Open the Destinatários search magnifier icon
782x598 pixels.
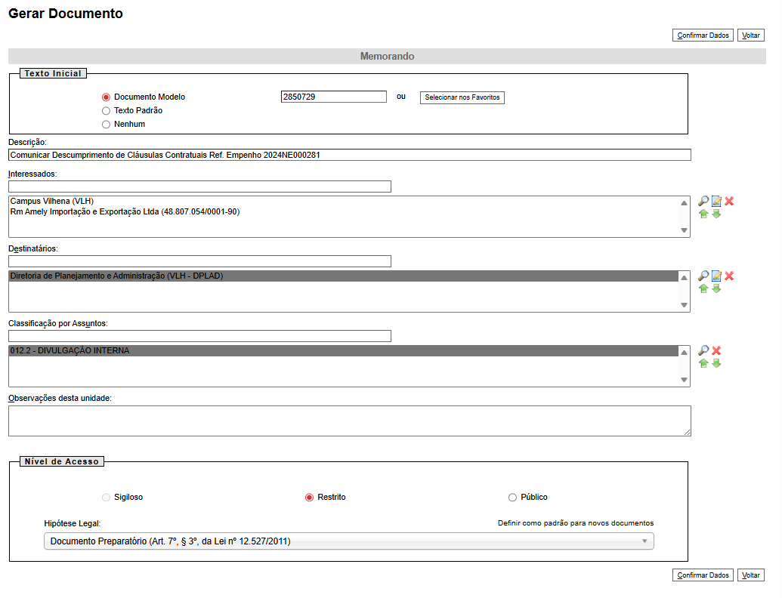[x=703, y=276]
